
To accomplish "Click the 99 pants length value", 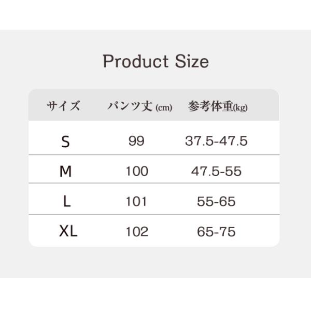I will [136, 141].
